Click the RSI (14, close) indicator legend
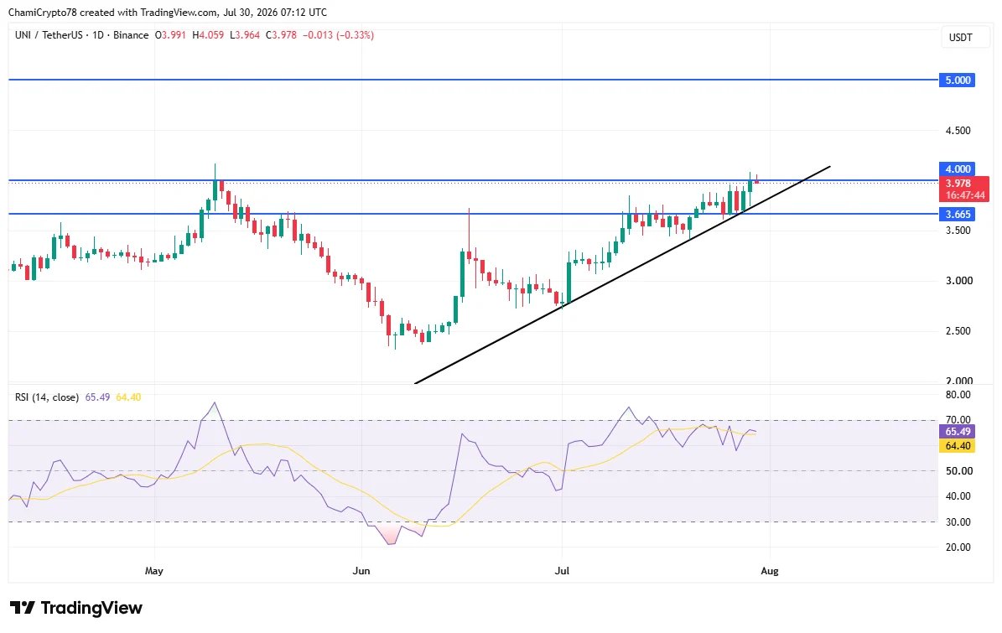This screenshot has height=633, width=1002. pyautogui.click(x=47, y=397)
